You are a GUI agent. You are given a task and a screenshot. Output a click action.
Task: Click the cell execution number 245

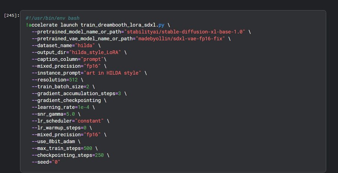click(x=11, y=15)
